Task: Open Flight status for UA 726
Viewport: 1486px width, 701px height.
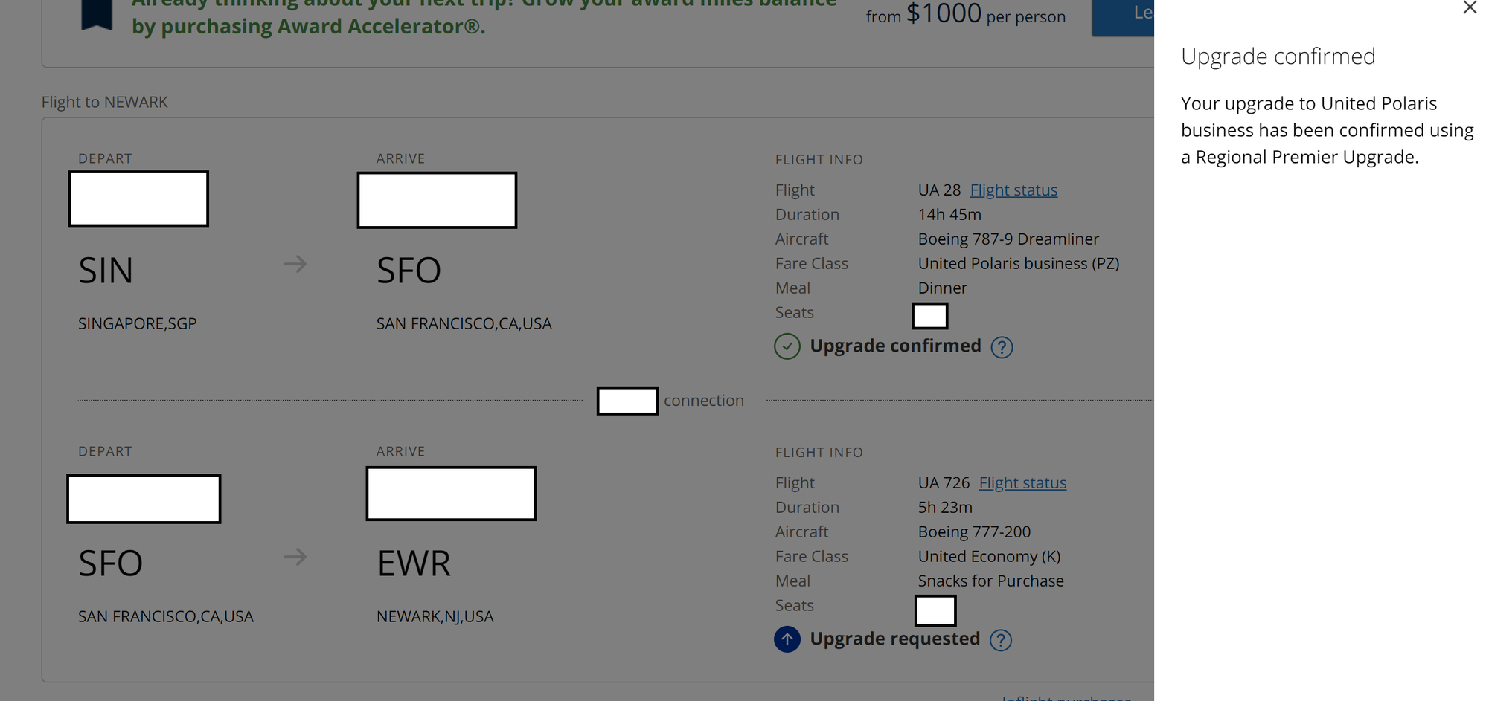Action: [1022, 483]
